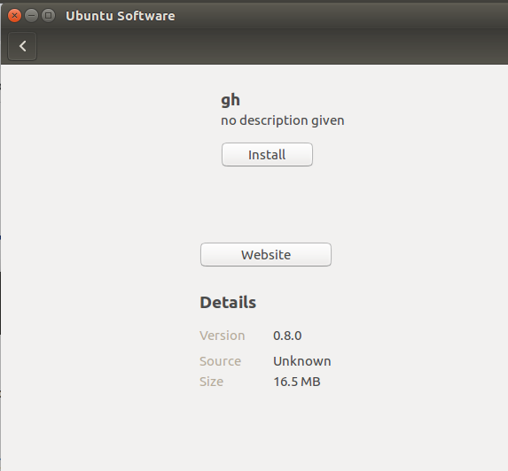
Task: Open the gh Website link button
Action: coord(266,255)
